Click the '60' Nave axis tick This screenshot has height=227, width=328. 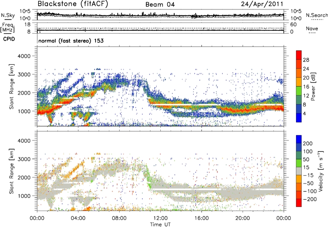click(293, 25)
